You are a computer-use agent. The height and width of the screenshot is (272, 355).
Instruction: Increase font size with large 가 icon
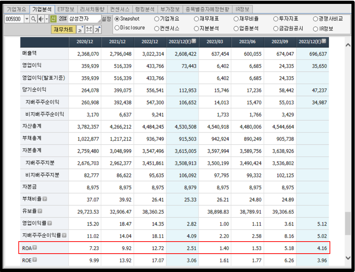(x=98, y=29)
